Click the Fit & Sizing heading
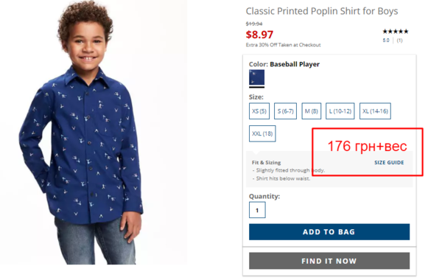This screenshot has height=280, width=442. (x=266, y=162)
